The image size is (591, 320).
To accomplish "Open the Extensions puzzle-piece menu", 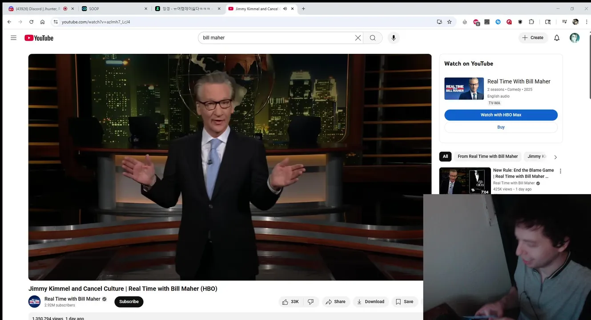I will tap(531, 22).
